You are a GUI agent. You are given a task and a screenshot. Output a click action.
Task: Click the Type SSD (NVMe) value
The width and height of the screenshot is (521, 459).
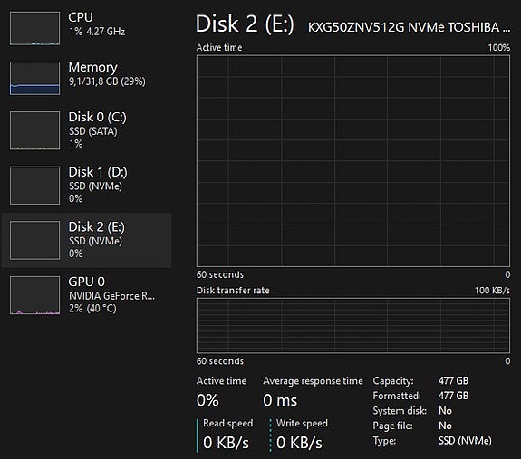(x=465, y=441)
